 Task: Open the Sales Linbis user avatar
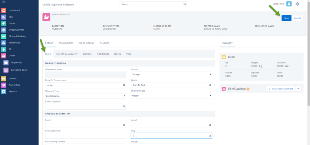click(x=289, y=4)
